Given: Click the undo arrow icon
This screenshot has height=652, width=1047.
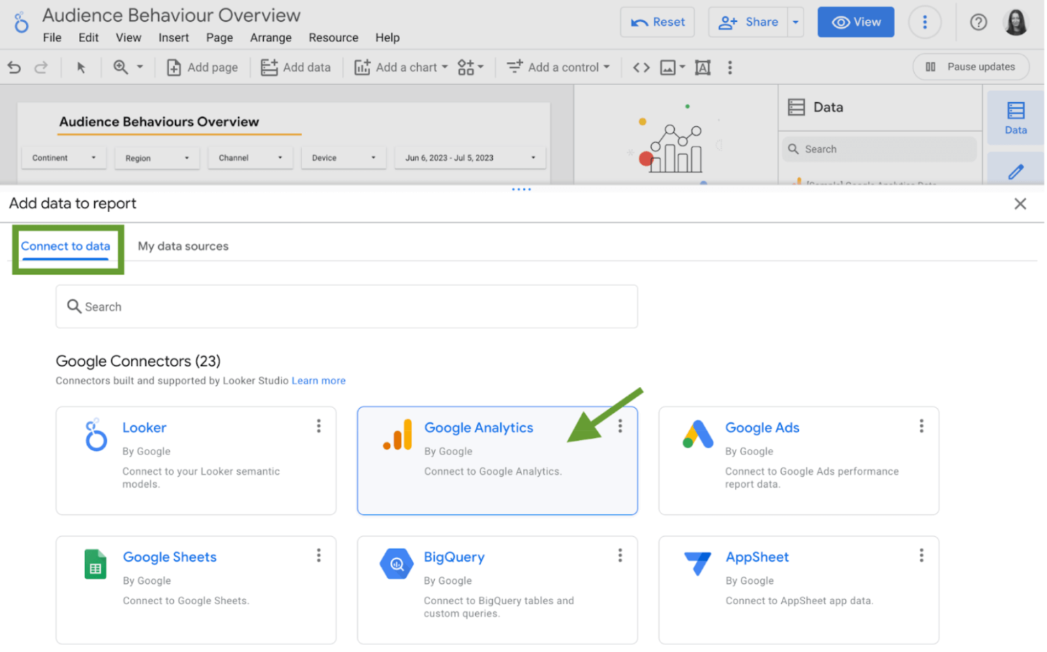Looking at the screenshot, I should click(x=14, y=67).
